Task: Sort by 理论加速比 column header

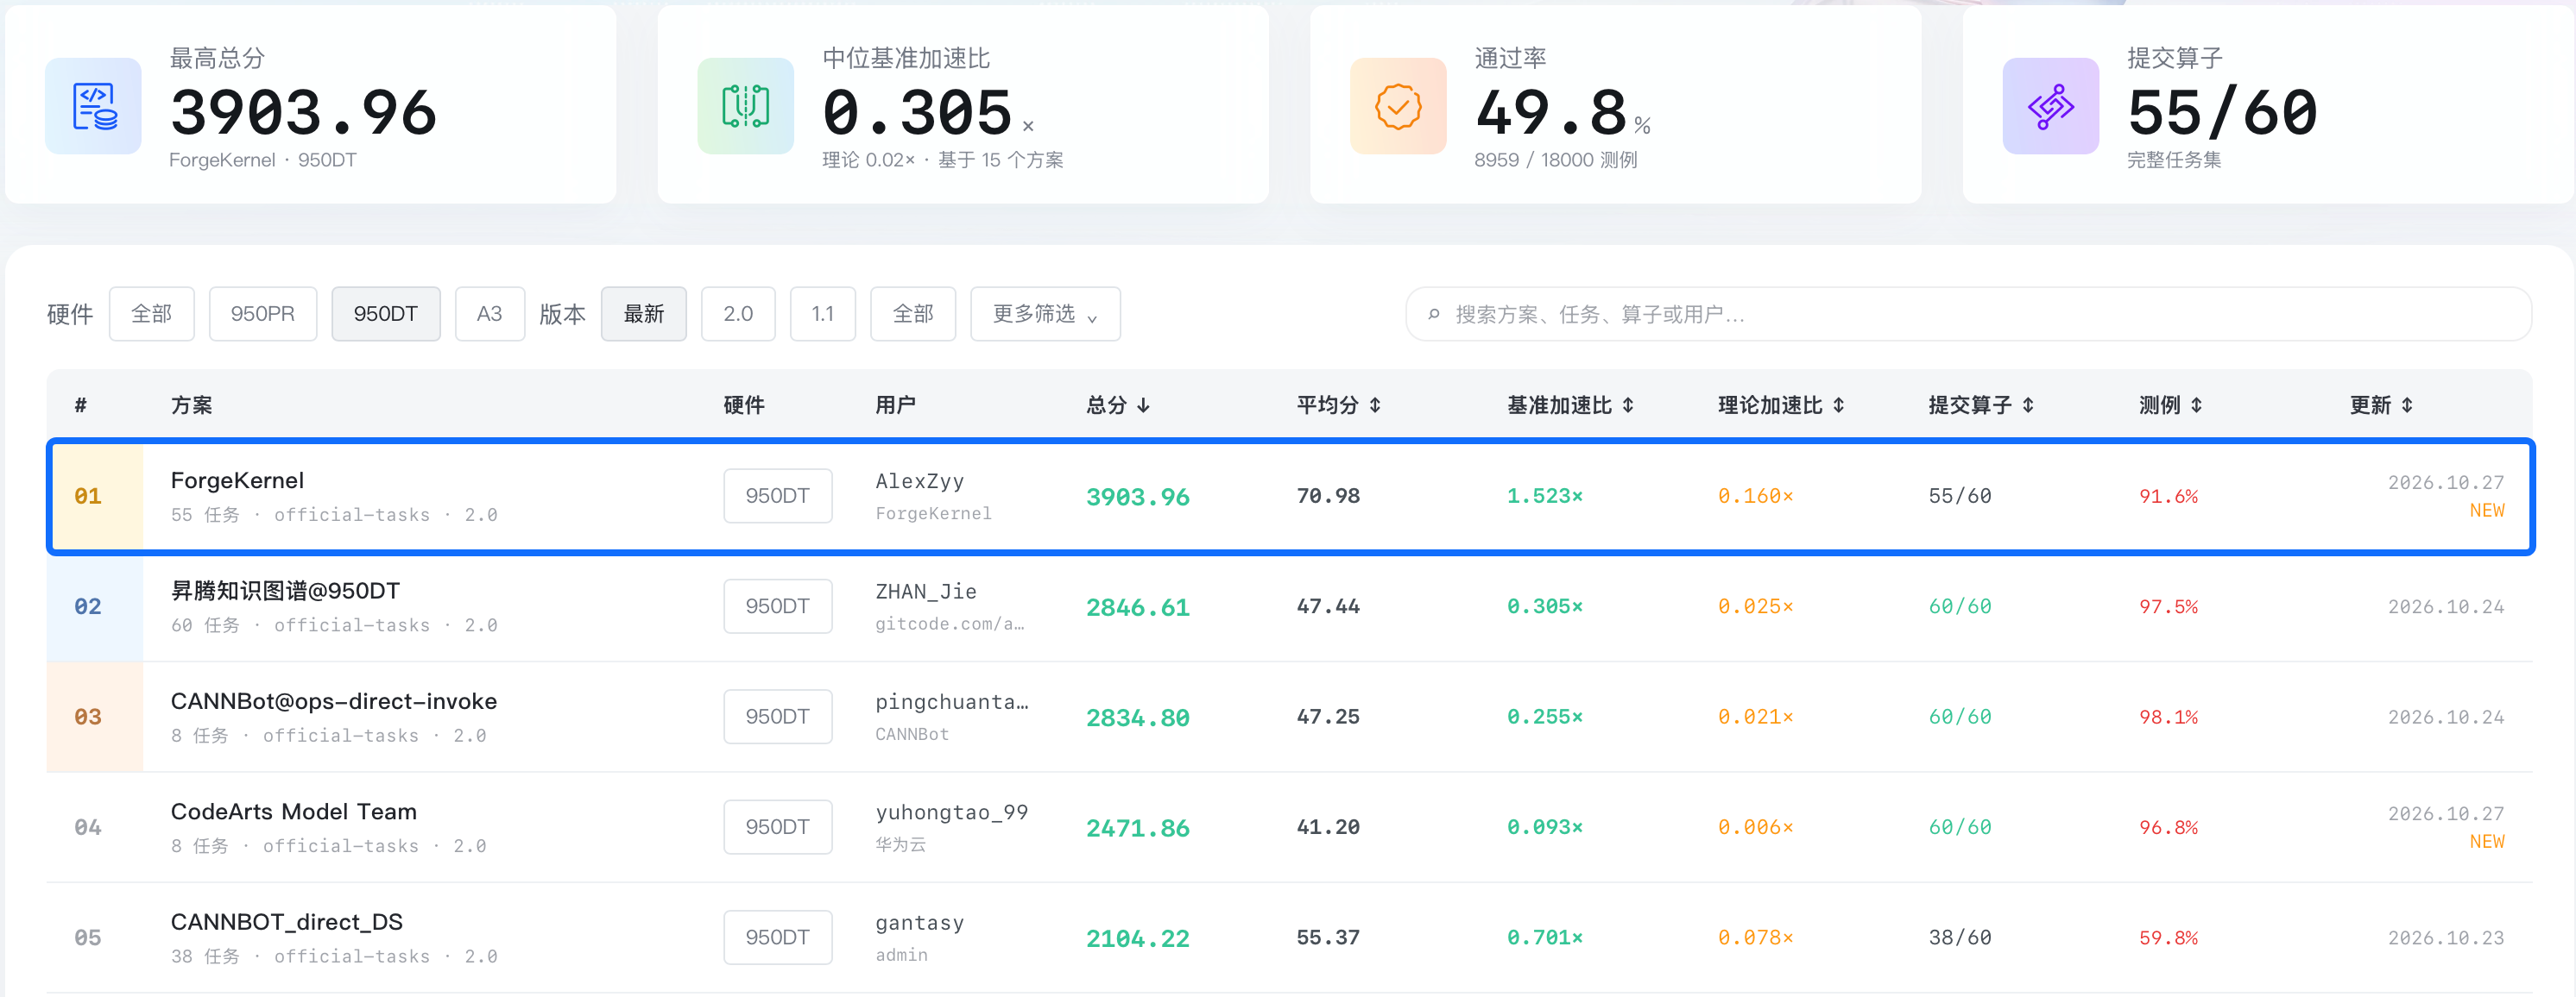Action: coord(1781,405)
